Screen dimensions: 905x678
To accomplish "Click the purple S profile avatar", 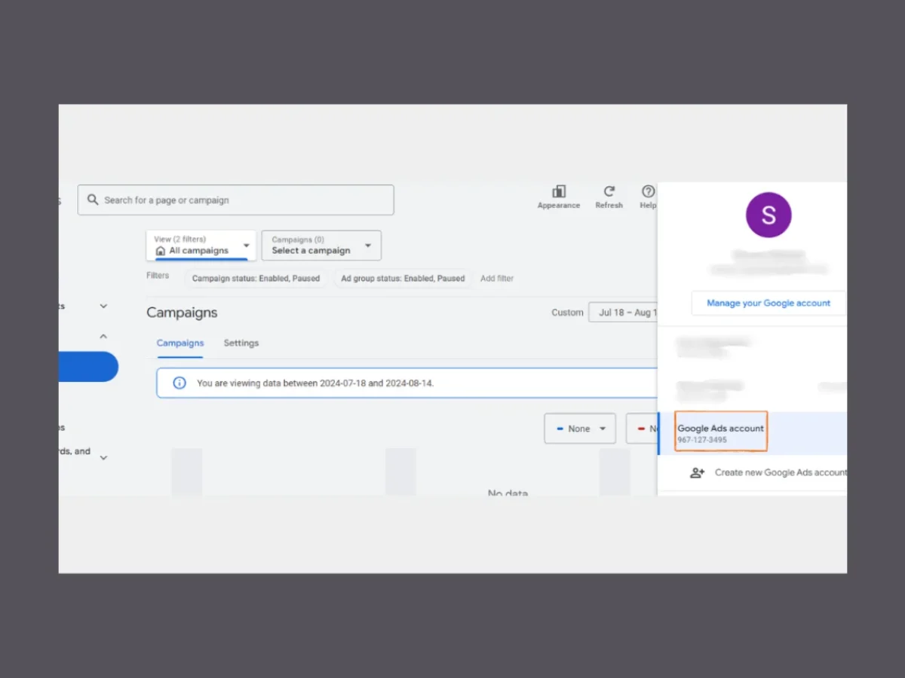I will tap(768, 215).
